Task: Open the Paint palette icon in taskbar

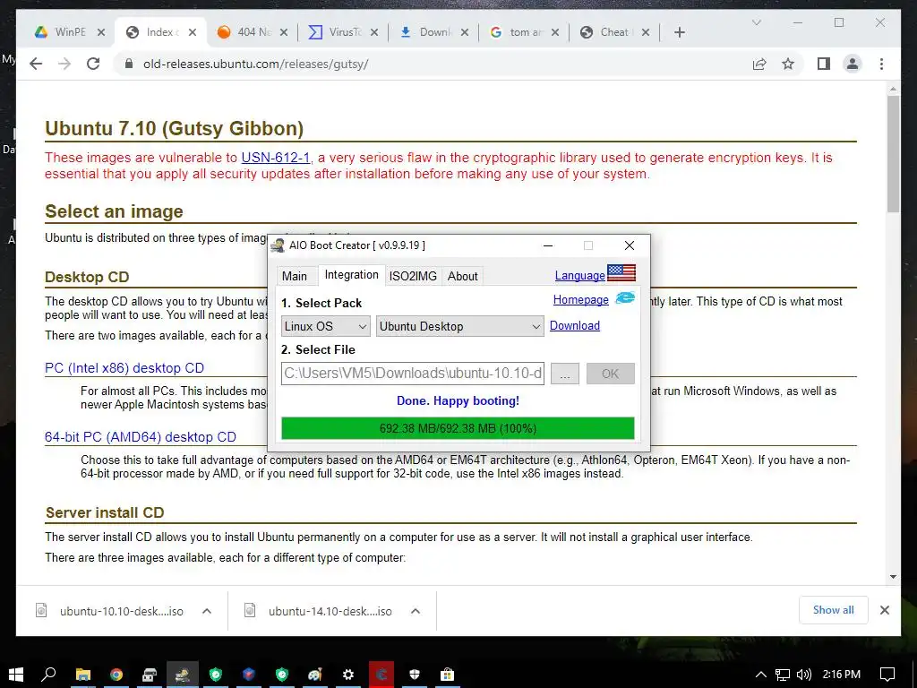Action: [315, 675]
